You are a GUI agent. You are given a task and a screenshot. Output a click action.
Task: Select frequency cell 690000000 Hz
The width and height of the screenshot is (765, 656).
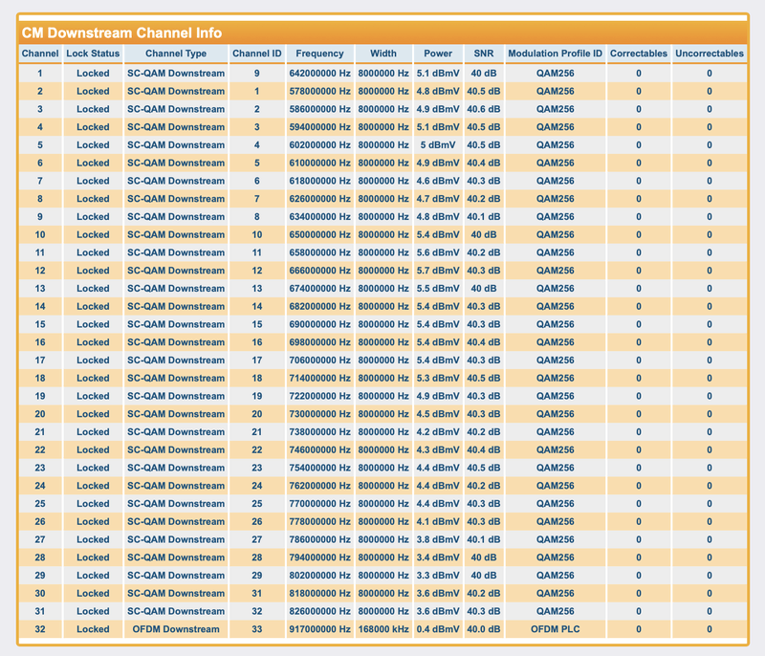319,324
